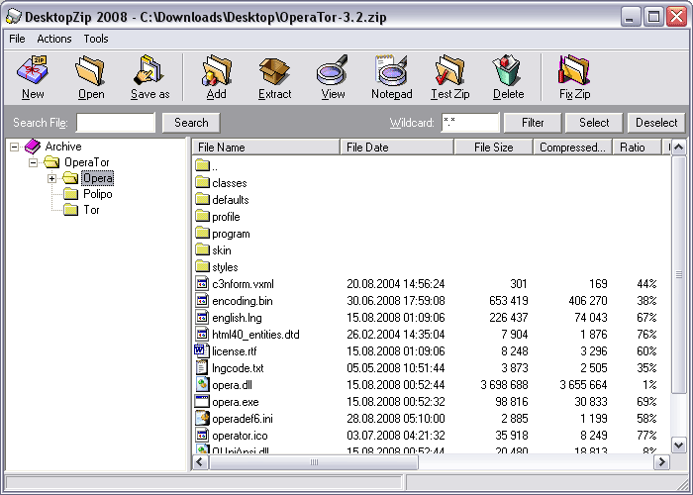Select the styles folder name
The image size is (693, 495).
click(225, 267)
